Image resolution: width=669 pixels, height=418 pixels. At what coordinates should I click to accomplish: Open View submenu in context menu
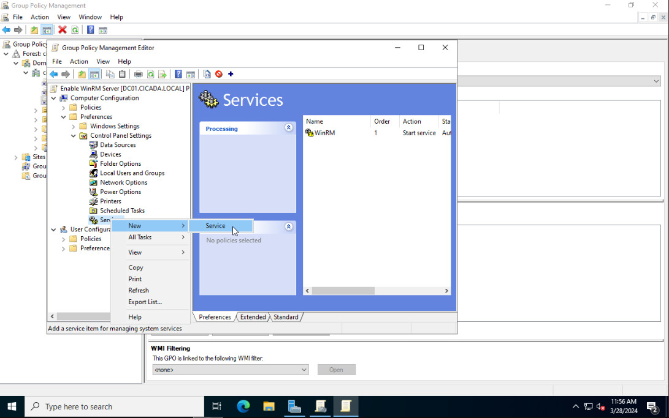coord(150,252)
